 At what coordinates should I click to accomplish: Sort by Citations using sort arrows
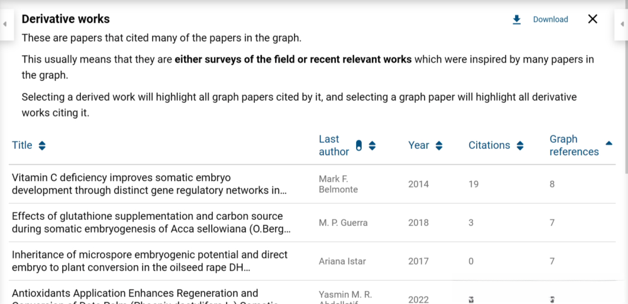click(520, 146)
